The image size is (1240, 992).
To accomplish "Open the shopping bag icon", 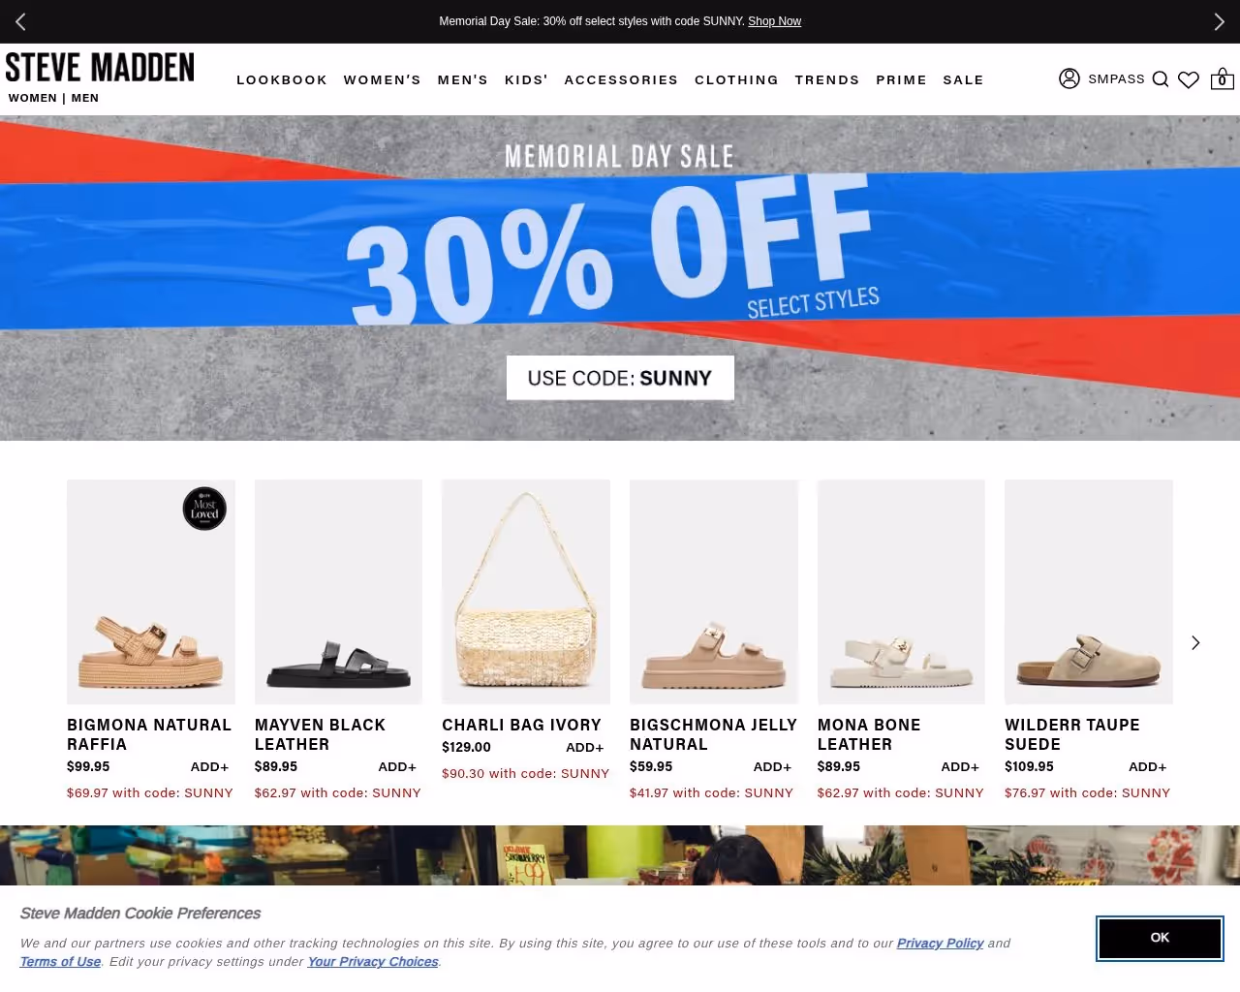I will tap(1223, 78).
